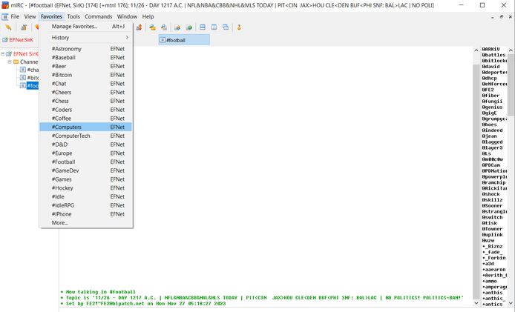Join #Astronomy from Favorites list

(86, 49)
